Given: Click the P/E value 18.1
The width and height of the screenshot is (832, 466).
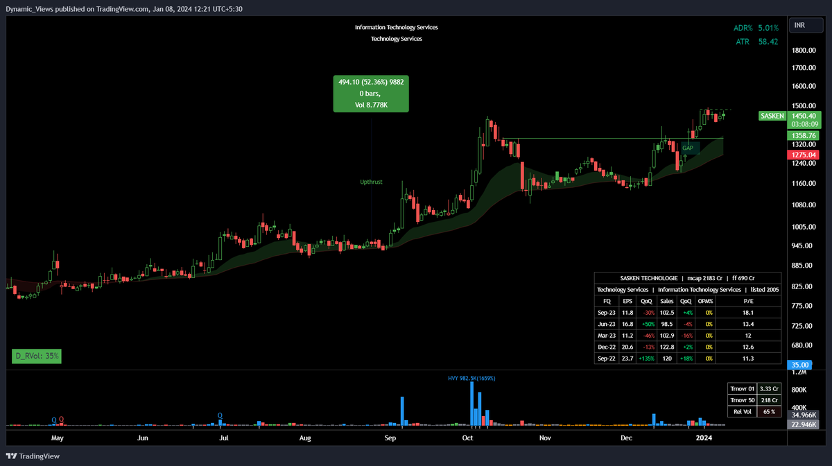Looking at the screenshot, I should click(748, 313).
